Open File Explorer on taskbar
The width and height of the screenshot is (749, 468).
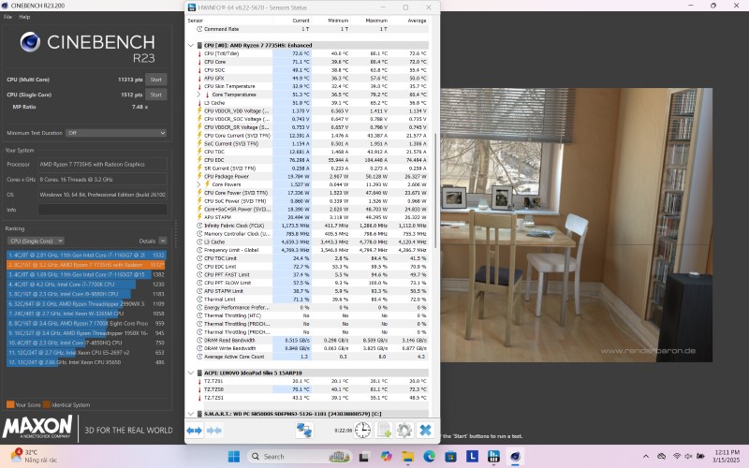(x=407, y=457)
